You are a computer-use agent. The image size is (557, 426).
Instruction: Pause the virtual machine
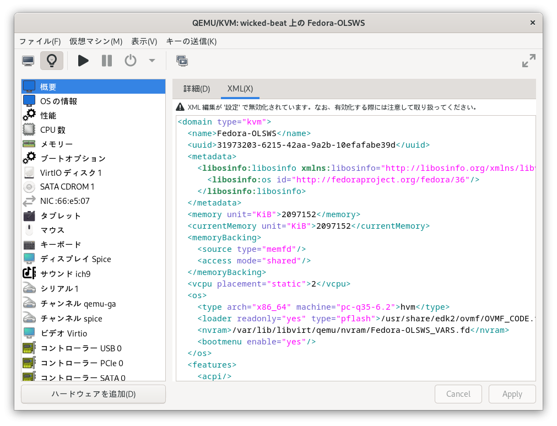click(107, 61)
